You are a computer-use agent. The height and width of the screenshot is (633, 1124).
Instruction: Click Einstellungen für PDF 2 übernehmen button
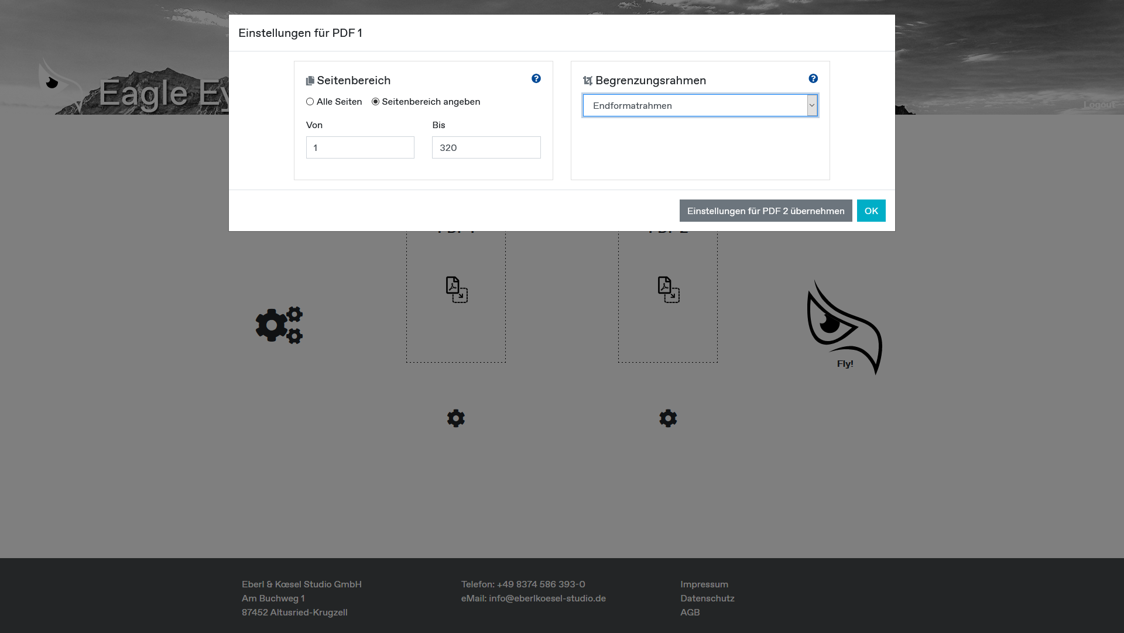[x=766, y=211]
